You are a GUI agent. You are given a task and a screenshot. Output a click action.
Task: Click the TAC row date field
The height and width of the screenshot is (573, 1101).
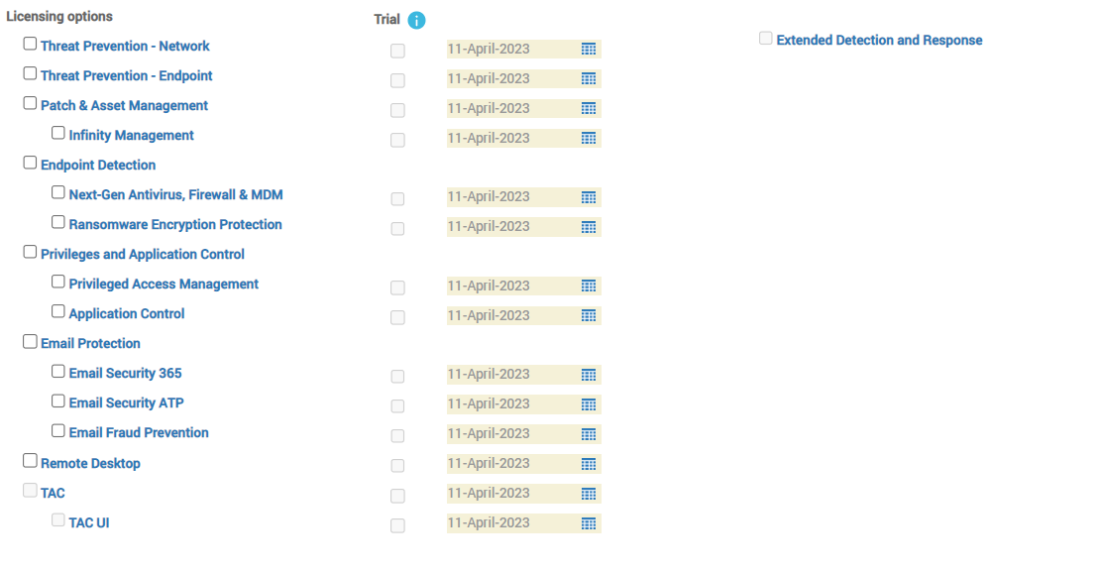coord(512,494)
